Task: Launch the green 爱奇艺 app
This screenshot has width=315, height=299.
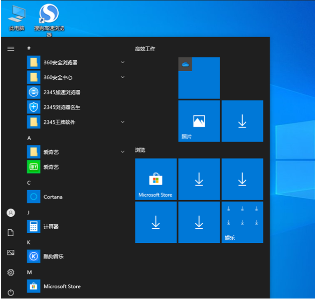Action: 51,167
